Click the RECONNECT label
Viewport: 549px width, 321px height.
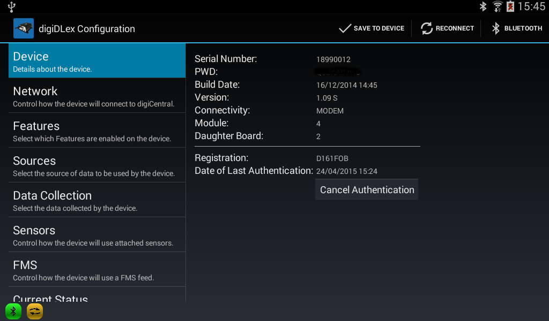click(x=455, y=28)
